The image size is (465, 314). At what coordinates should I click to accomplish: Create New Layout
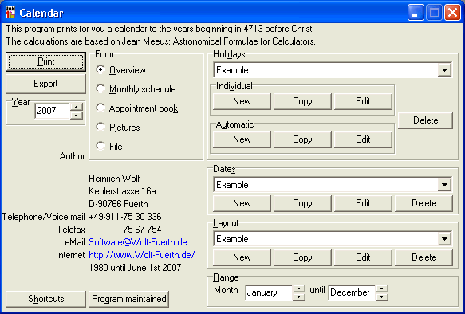click(242, 257)
